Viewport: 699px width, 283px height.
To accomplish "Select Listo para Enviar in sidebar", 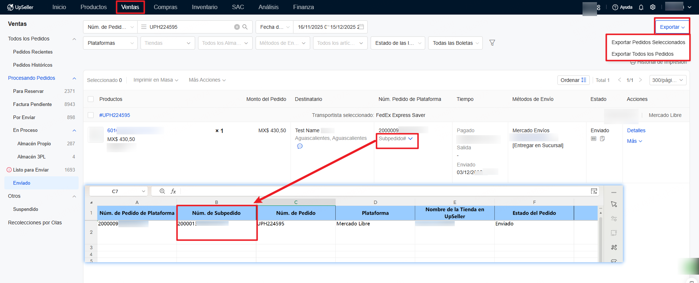I will click(x=31, y=170).
